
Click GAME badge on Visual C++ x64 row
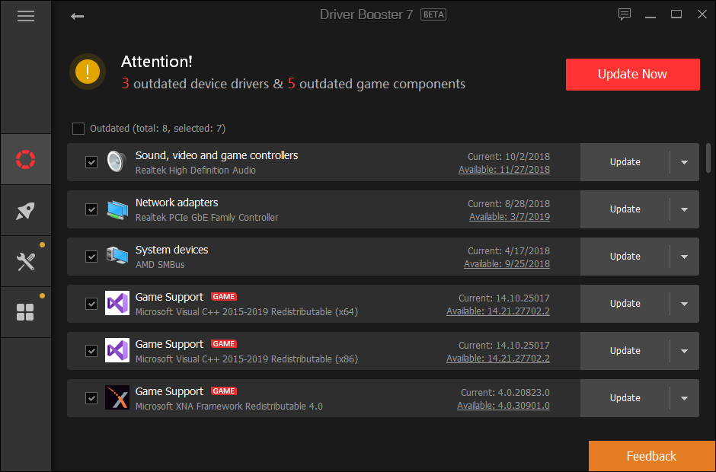tap(224, 297)
